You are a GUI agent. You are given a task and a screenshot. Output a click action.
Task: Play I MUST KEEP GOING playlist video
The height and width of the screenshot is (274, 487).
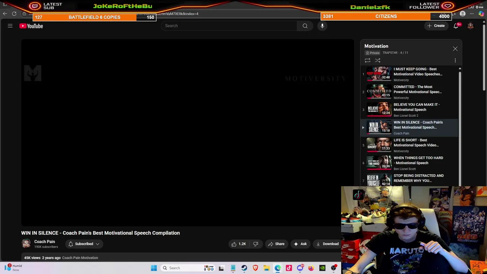pyautogui.click(x=410, y=74)
